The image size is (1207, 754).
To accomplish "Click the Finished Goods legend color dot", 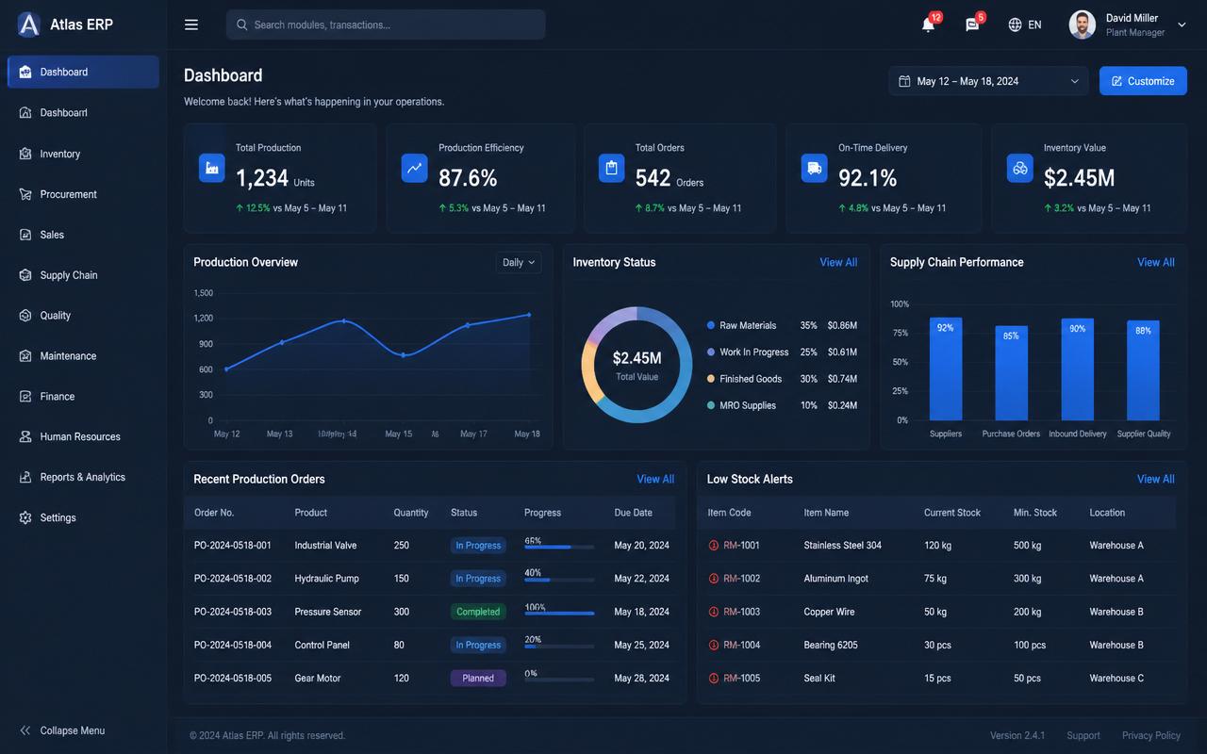I will (711, 379).
